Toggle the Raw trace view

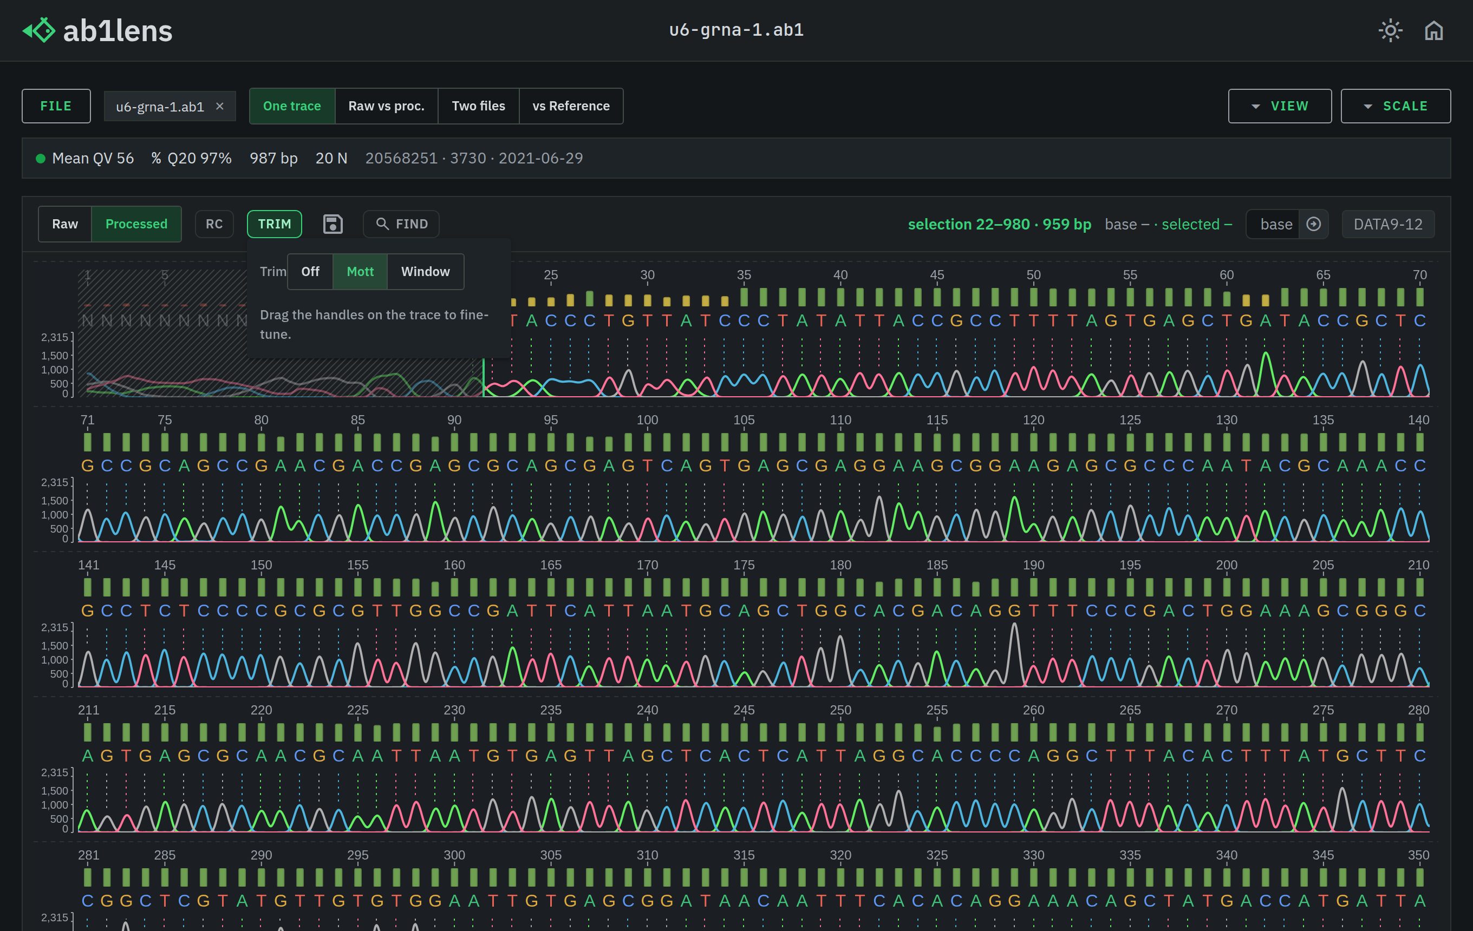tap(65, 224)
